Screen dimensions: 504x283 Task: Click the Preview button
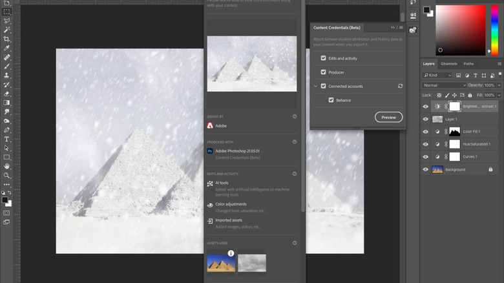(388, 117)
